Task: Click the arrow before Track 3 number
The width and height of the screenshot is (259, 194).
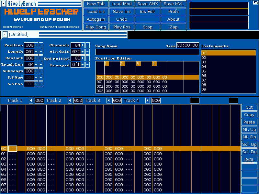Action: point(109,101)
